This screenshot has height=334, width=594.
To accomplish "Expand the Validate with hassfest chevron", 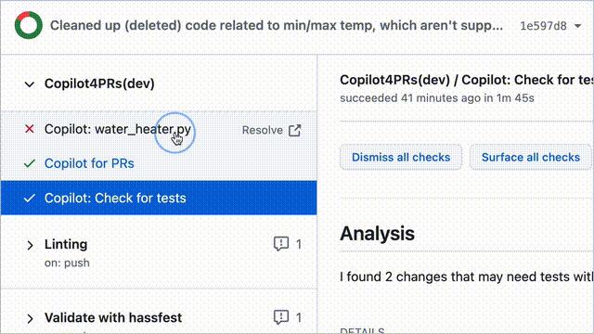I will [30, 319].
